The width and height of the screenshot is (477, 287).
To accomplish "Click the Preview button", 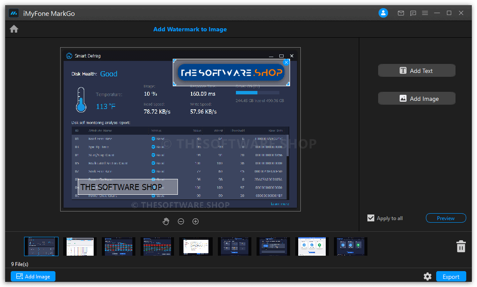I will point(446,218).
